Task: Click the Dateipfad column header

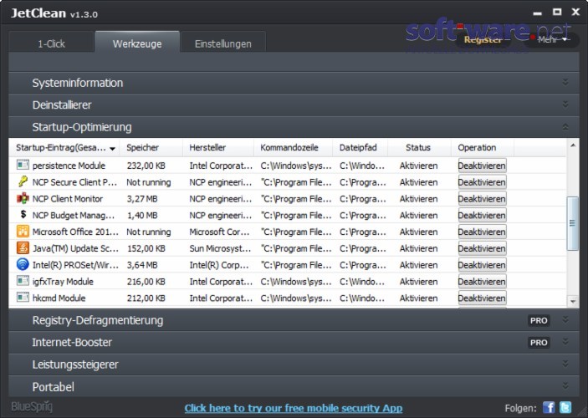Action: [x=360, y=148]
